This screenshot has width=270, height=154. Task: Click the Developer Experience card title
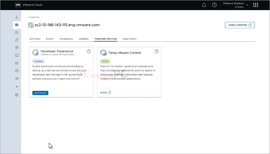[57, 51]
